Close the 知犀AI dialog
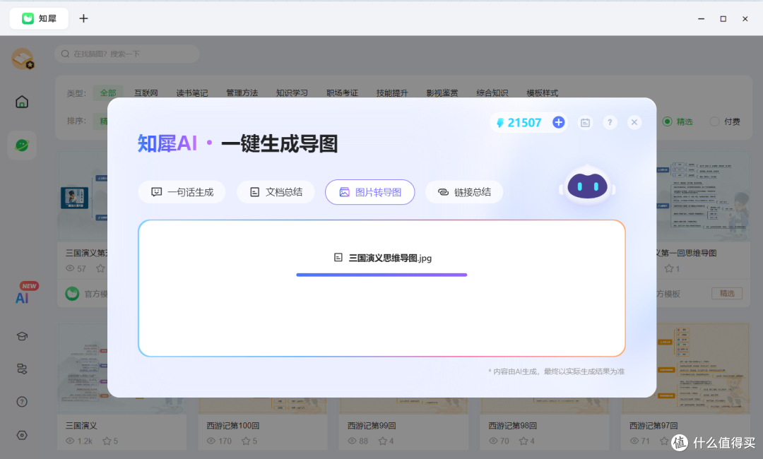This screenshot has width=763, height=459. click(634, 123)
